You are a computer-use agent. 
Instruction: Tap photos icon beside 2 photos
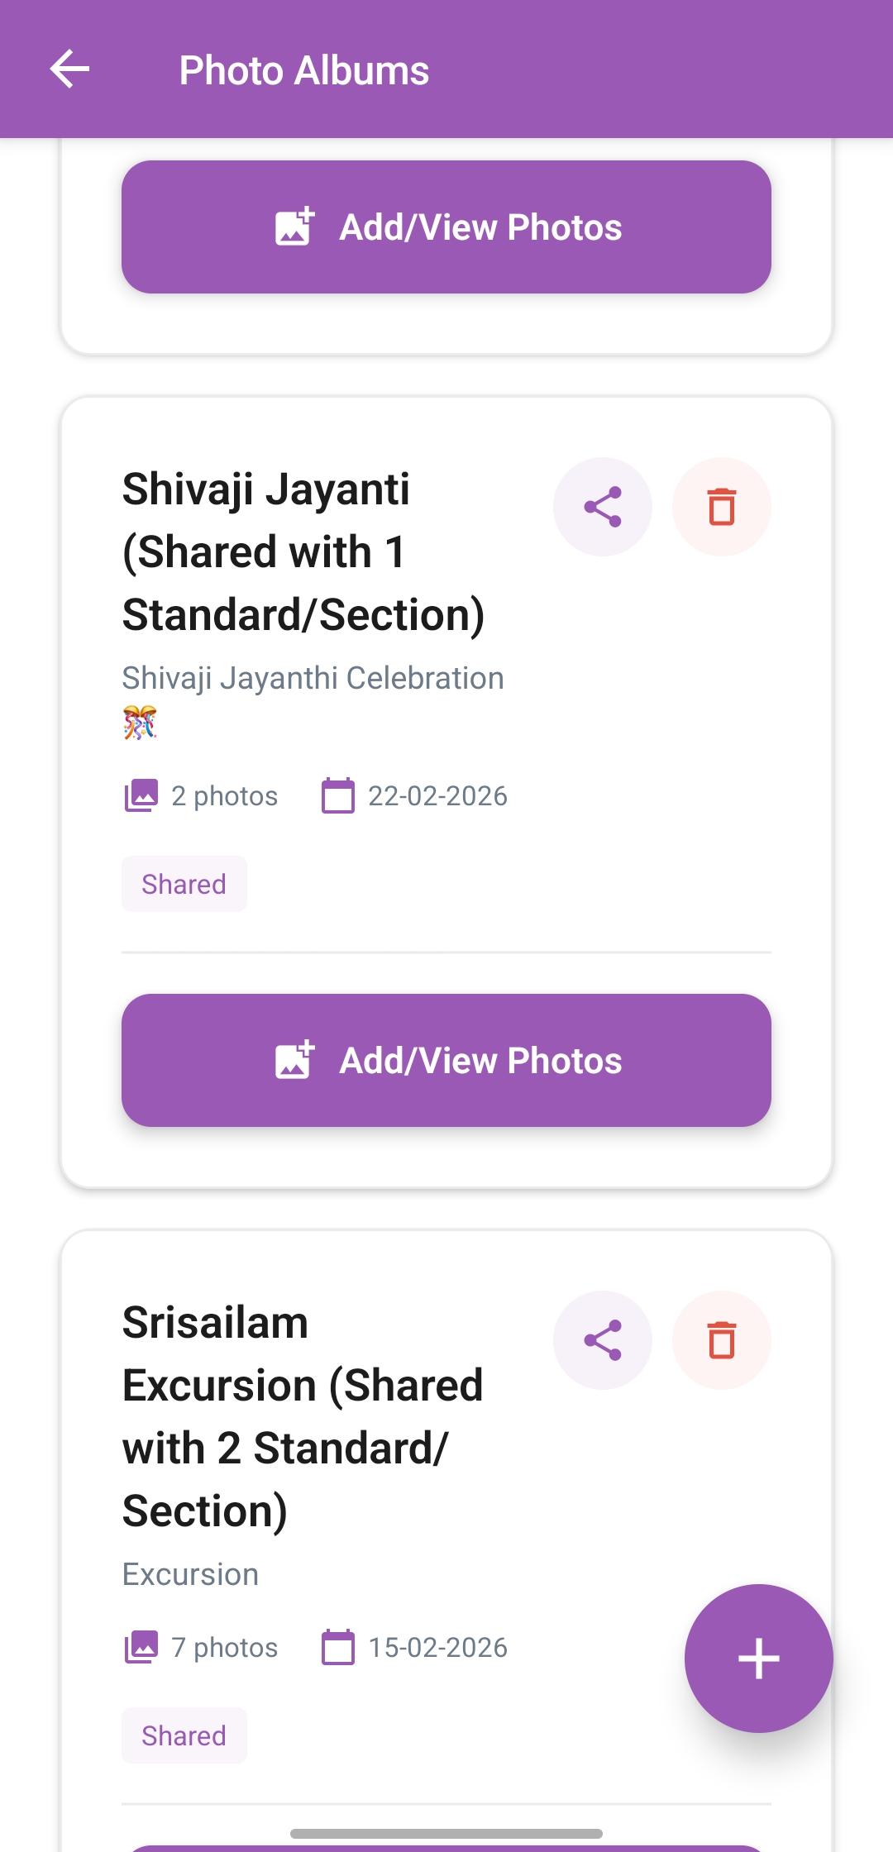[141, 795]
